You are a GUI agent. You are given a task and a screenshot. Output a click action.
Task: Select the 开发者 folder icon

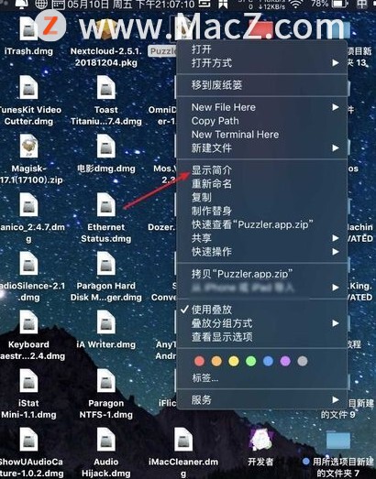(260, 440)
